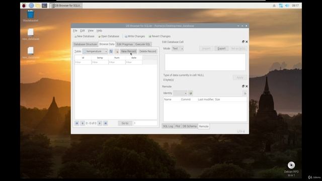Click New Database in the toolbar
322x181 pixels.
click(84, 36)
